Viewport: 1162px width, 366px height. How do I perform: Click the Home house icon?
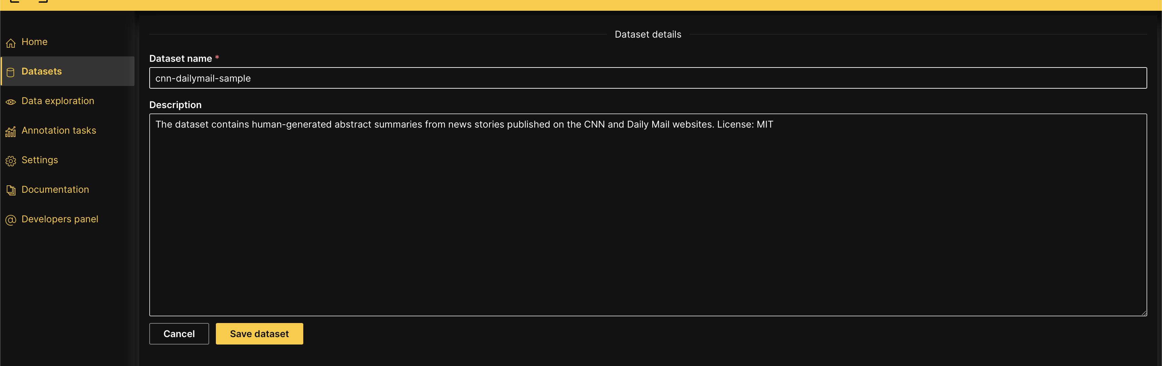11,43
